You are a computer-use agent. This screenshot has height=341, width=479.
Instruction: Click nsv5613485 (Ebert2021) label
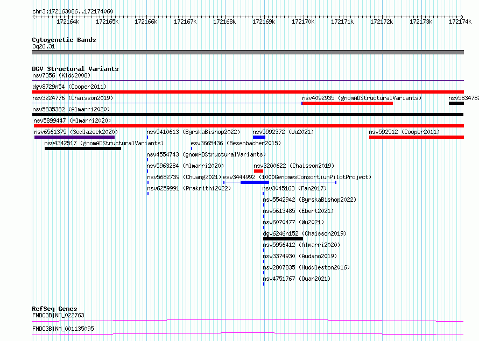point(299,211)
